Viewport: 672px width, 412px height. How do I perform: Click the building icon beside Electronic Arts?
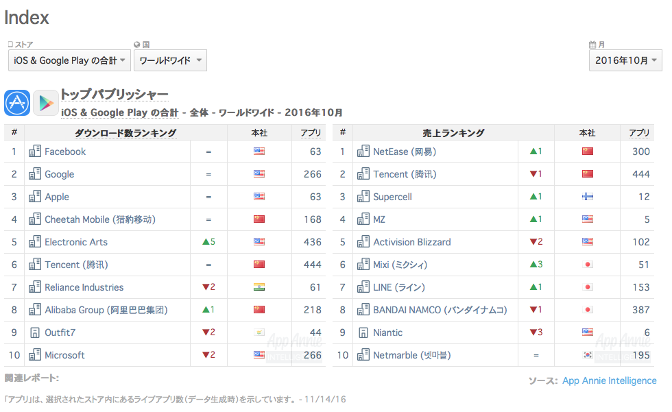coord(35,242)
